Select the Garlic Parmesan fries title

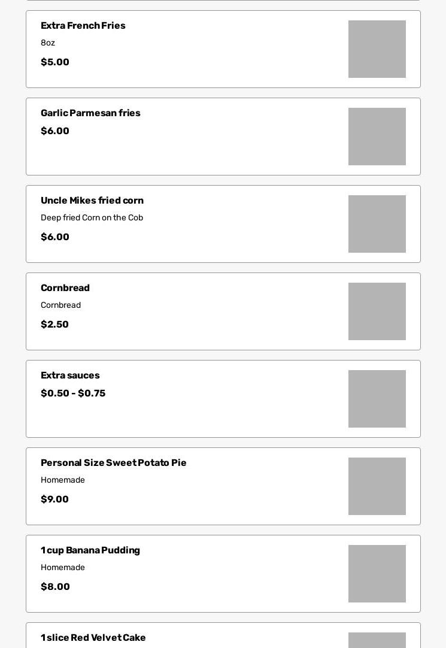90,113
